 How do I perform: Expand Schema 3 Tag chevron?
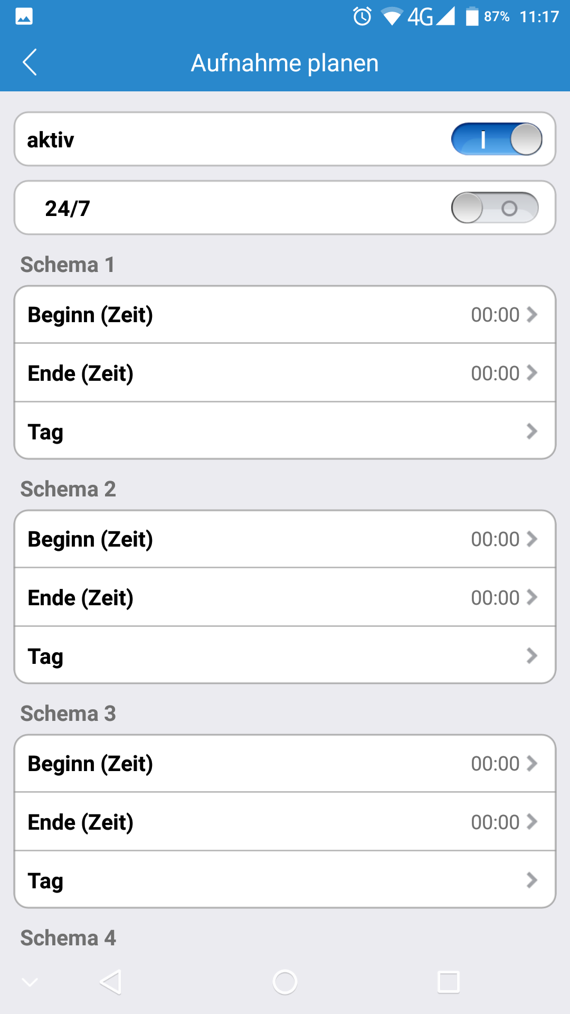(531, 880)
